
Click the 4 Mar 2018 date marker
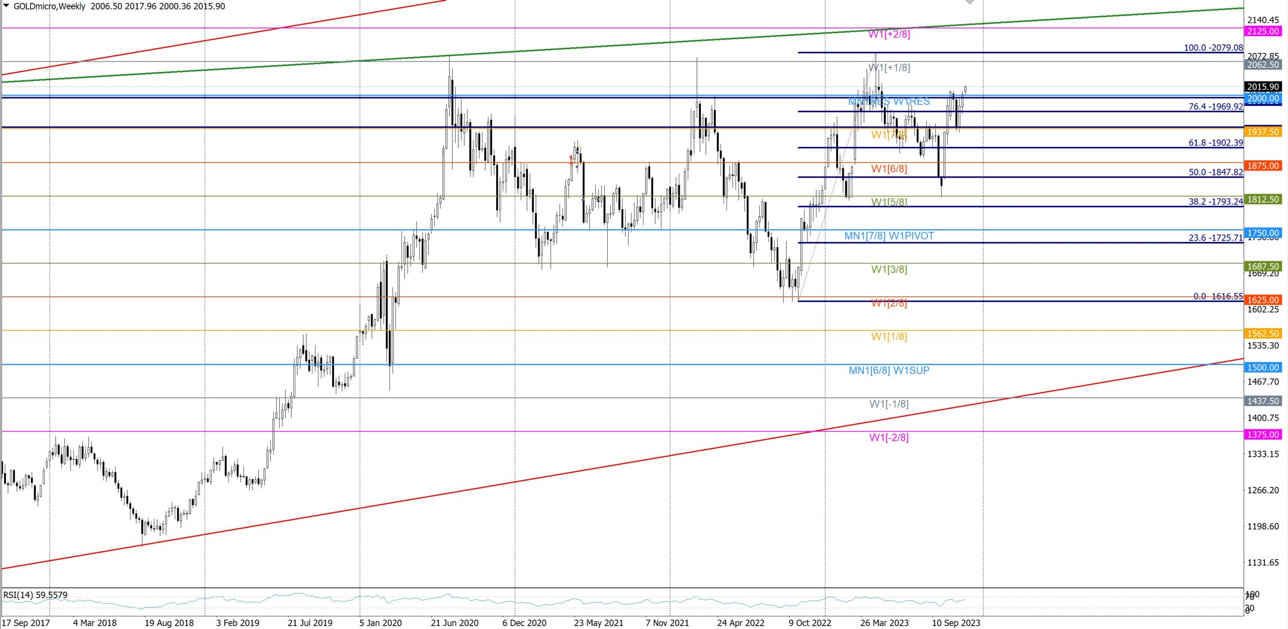(x=95, y=623)
